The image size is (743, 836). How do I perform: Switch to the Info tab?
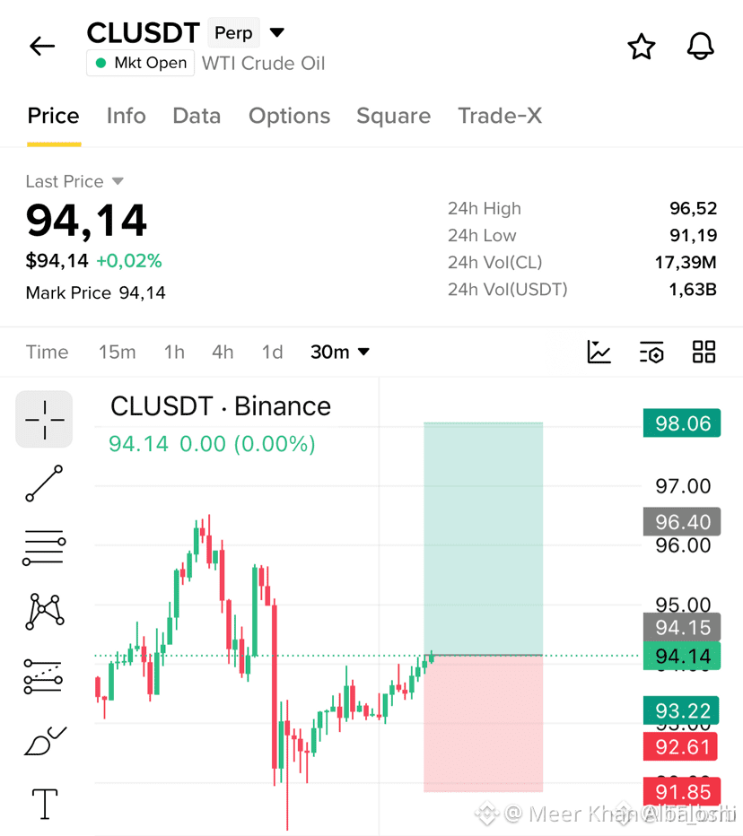coord(126,116)
